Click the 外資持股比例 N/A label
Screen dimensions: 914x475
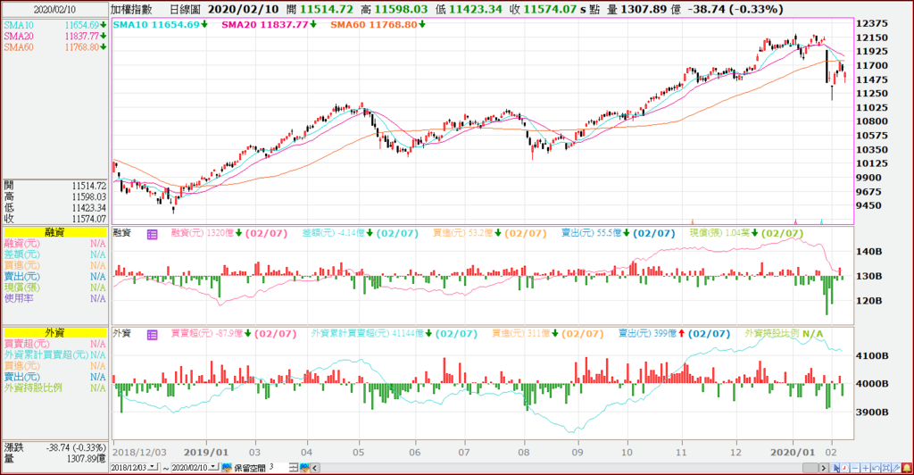(x=784, y=333)
